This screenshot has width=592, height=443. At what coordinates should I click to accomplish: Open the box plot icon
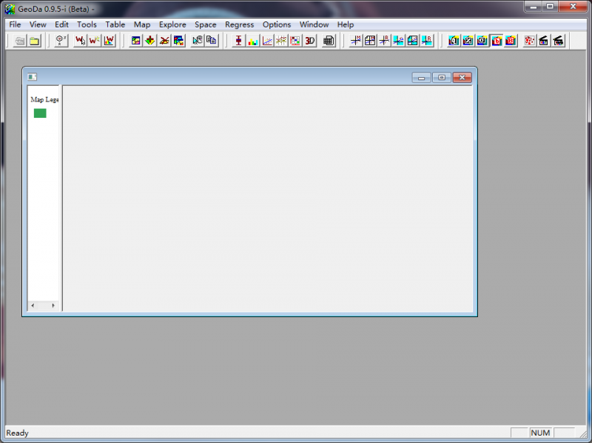[238, 41]
